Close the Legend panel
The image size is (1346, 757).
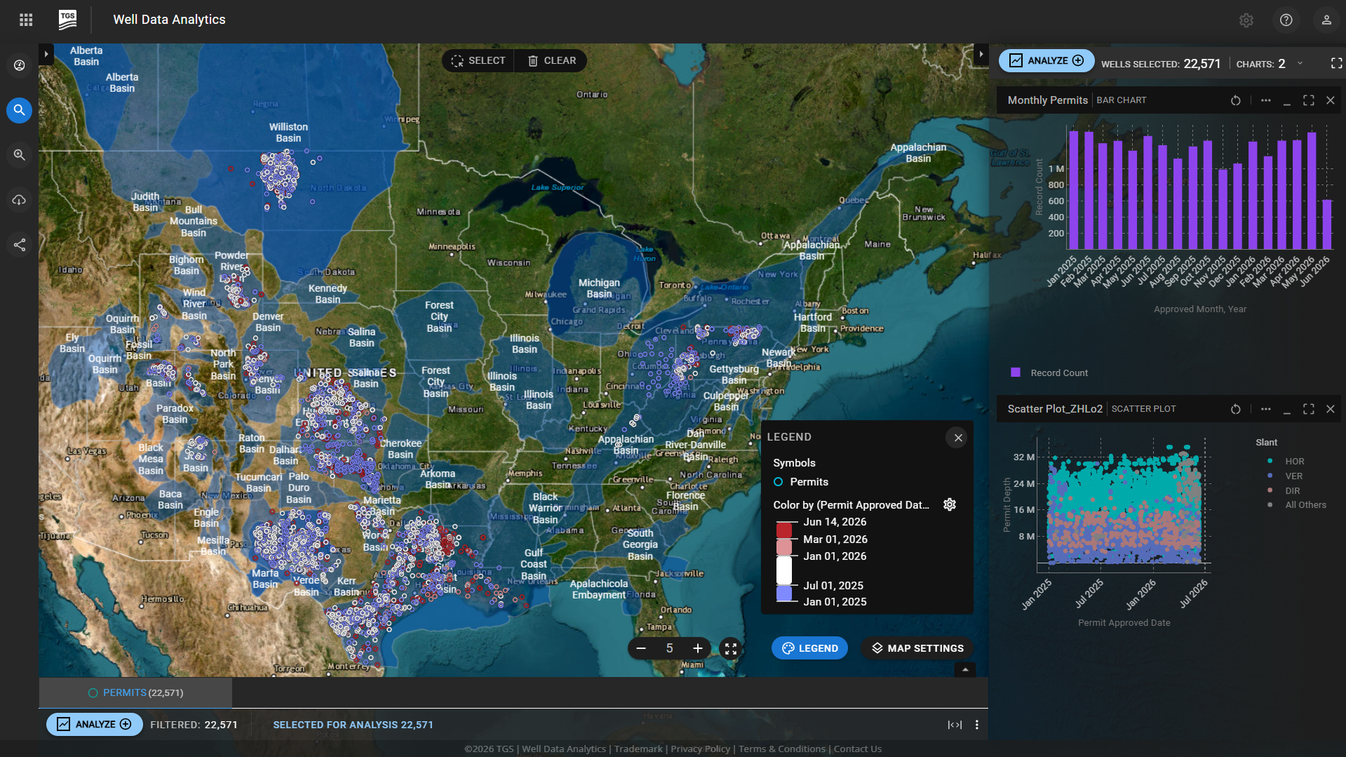point(957,438)
